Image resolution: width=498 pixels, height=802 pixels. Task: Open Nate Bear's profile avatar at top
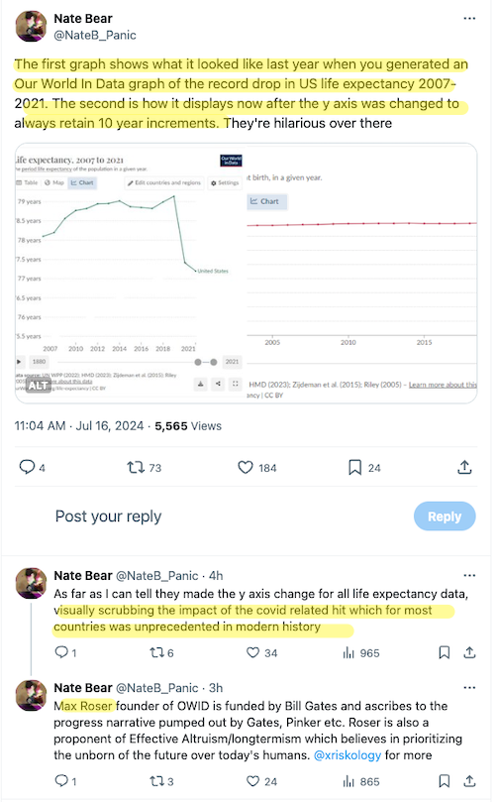coord(31,26)
